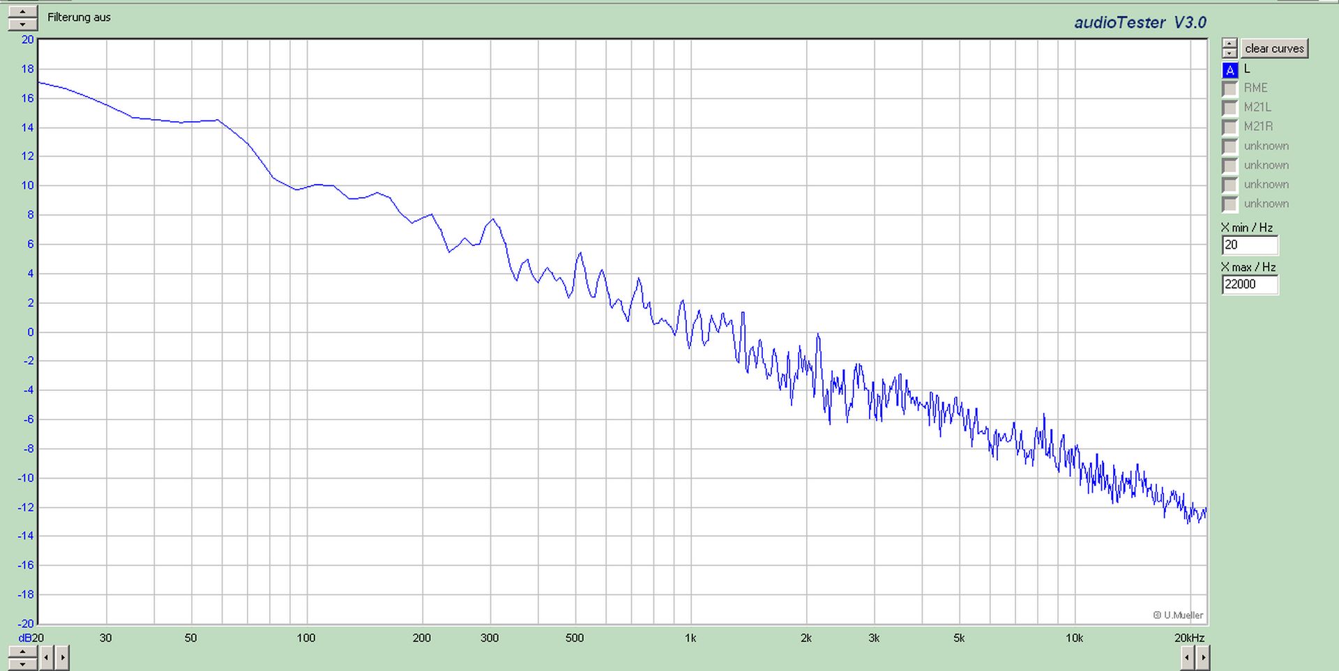Image resolution: width=1339 pixels, height=671 pixels.
Task: Click the X min / Hz label
Action: pos(1247,227)
